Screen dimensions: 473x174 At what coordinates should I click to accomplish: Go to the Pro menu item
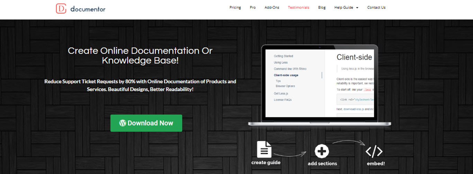253,8
